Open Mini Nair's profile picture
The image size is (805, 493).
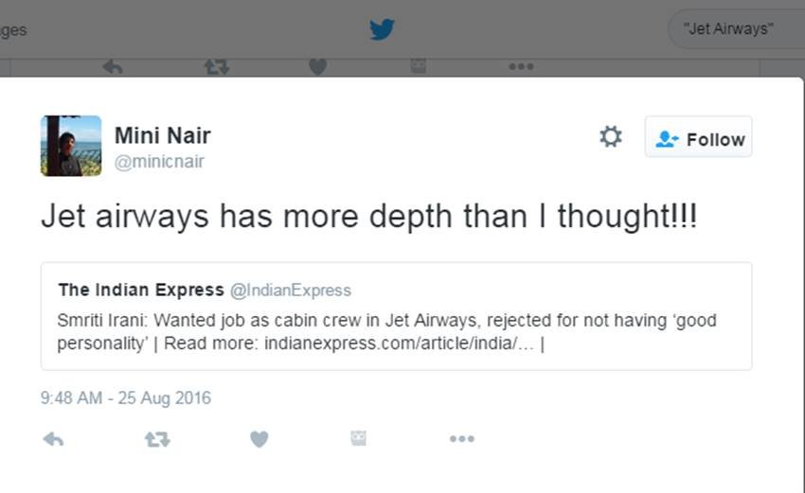tap(71, 146)
